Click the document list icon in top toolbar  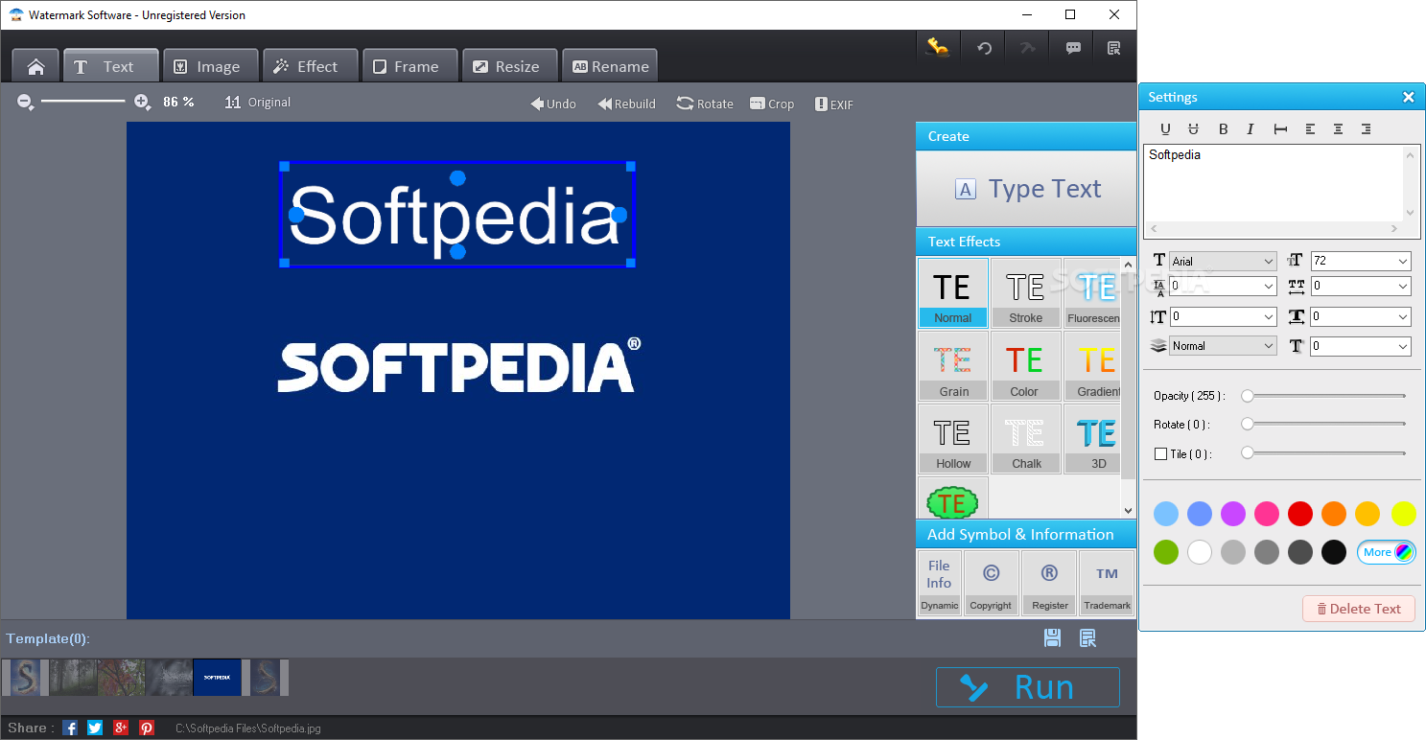[x=1113, y=48]
